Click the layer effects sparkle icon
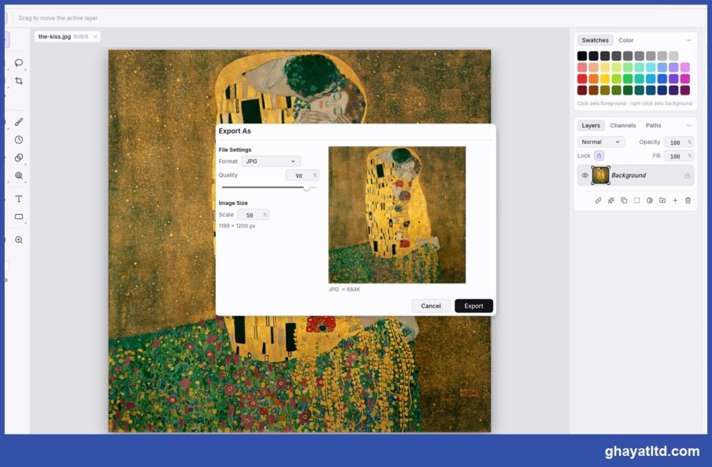Screen dimensions: 712x467 point(611,200)
